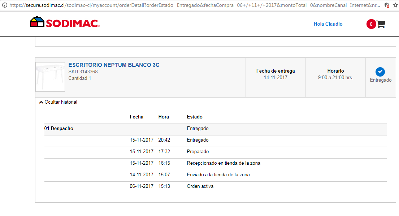
Task: Click the Sodimac logo
Action: [x=65, y=22]
